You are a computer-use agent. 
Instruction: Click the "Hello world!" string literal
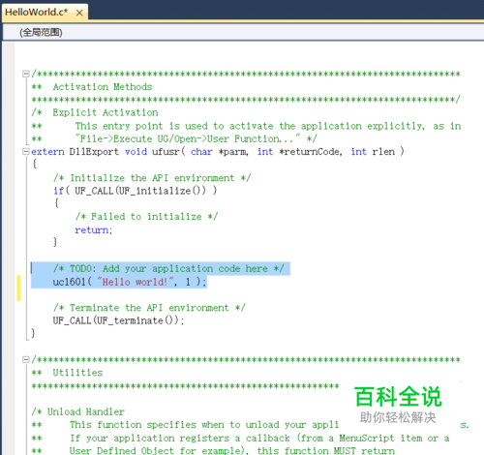point(136,282)
